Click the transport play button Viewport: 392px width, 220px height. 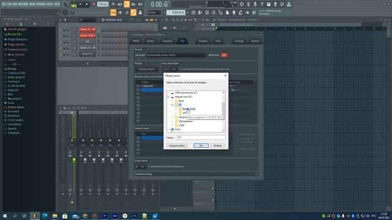pos(80,4)
